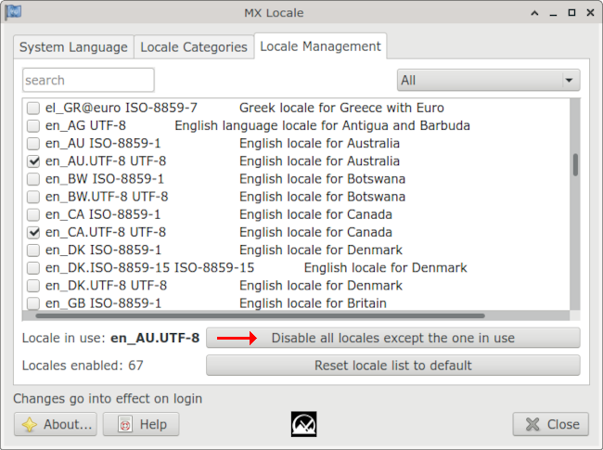The image size is (603, 450).
Task: Click 'English language locale for Antigua and Barbuda'
Action: tap(322, 126)
